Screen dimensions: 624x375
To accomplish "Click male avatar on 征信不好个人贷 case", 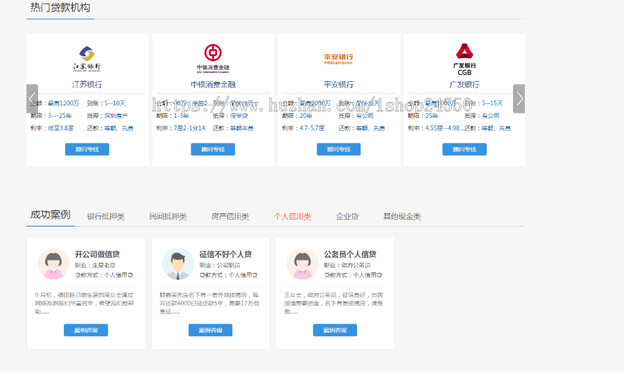I will [x=178, y=264].
